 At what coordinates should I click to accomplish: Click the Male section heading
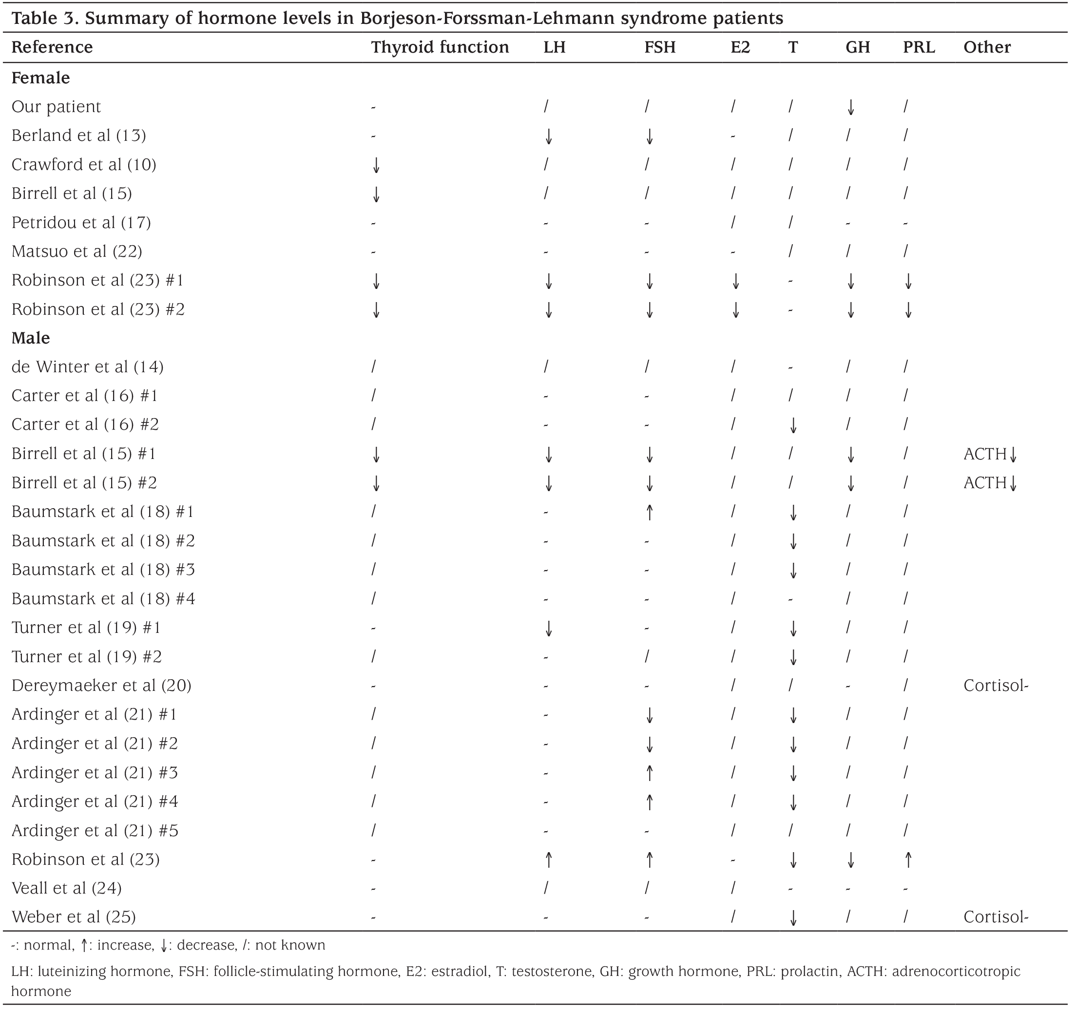click(x=31, y=338)
